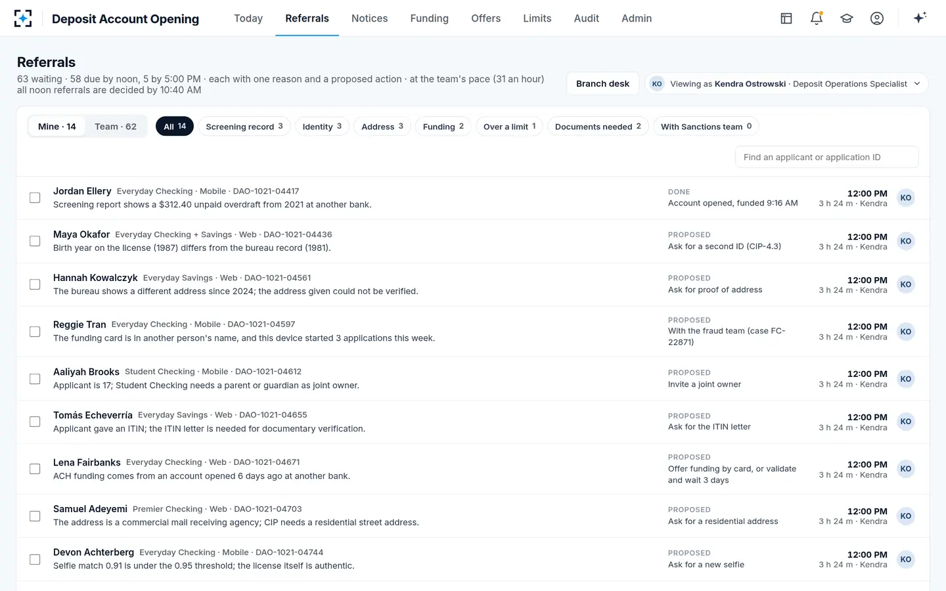Click the Branch desk button

coord(602,83)
